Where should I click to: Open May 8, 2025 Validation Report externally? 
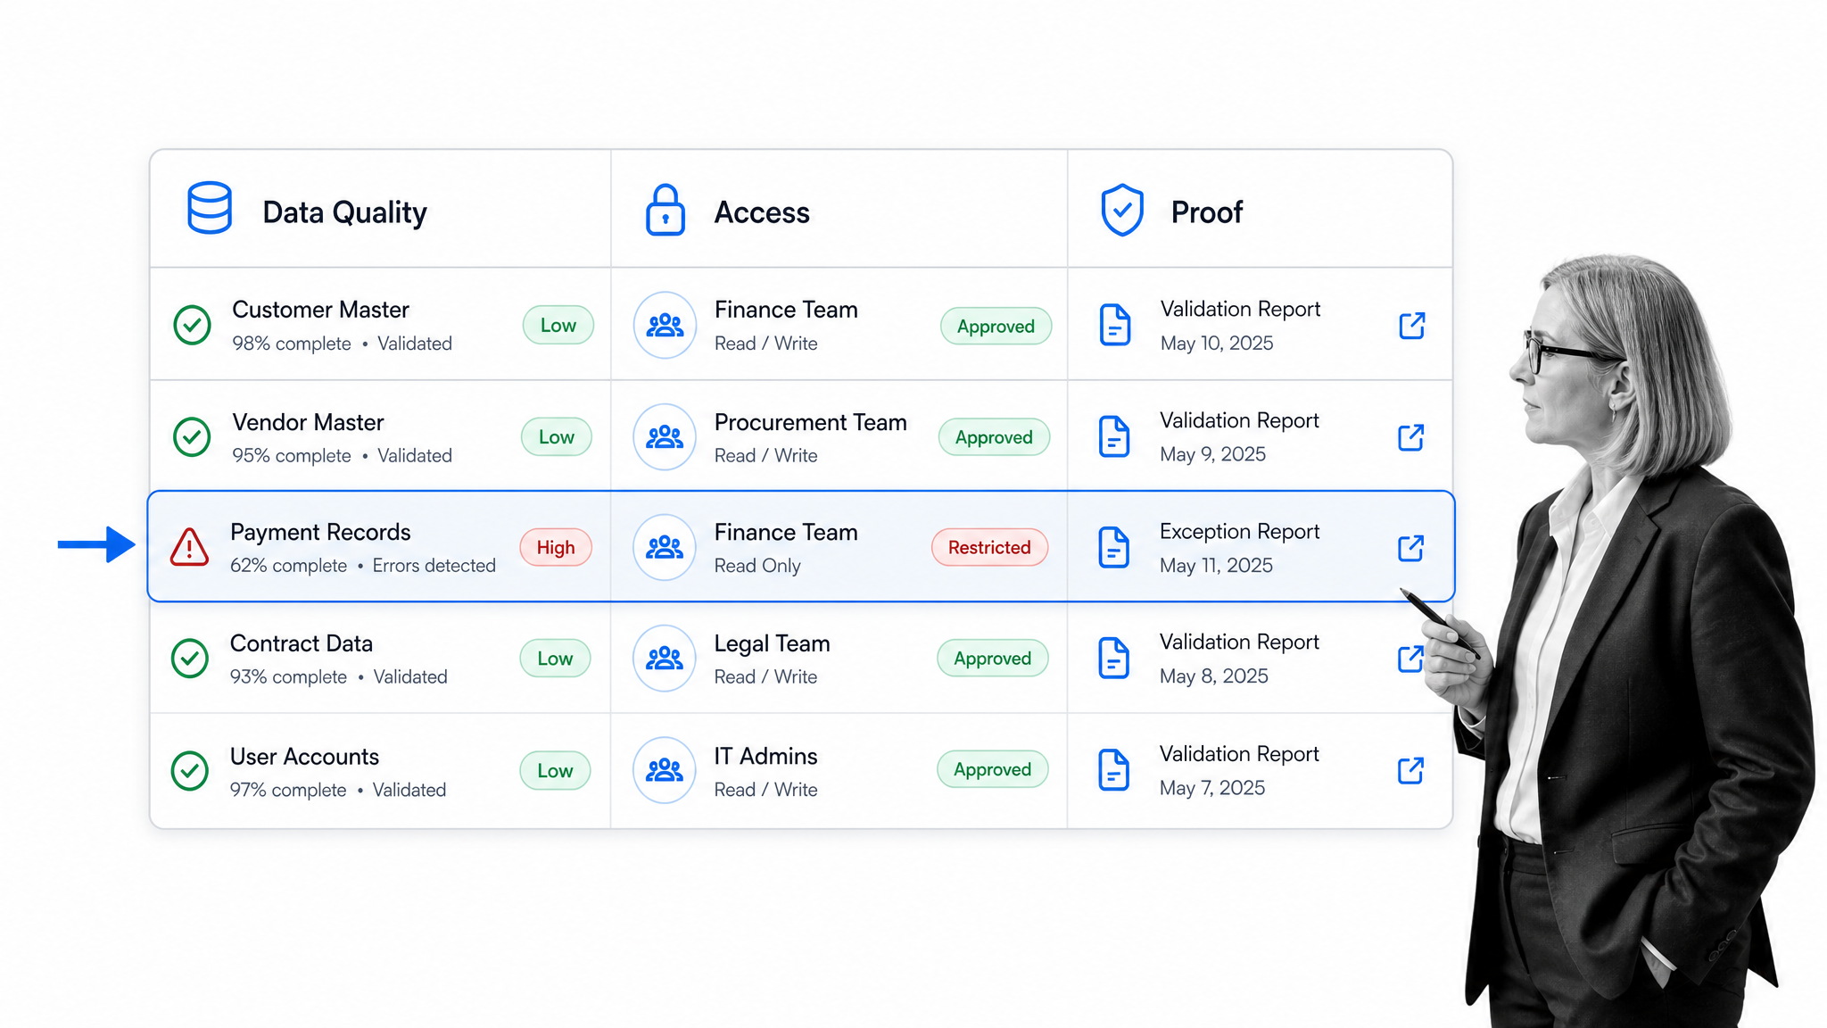[1410, 659]
